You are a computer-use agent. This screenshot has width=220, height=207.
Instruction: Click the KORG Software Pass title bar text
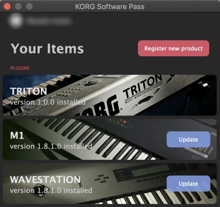tap(110, 7)
